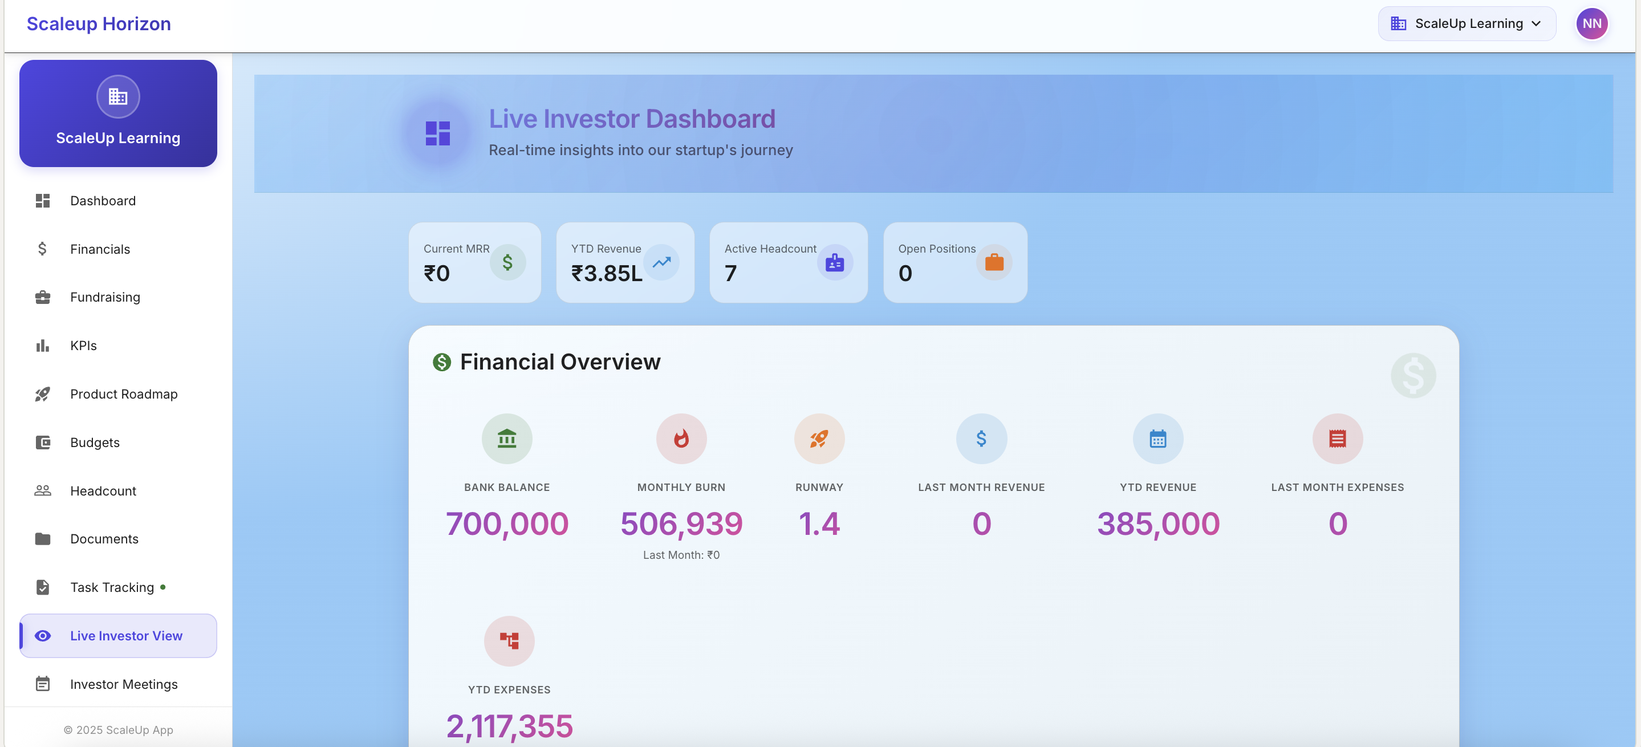Click the Task Tracking checklist icon
The height and width of the screenshot is (747, 1641).
(43, 587)
